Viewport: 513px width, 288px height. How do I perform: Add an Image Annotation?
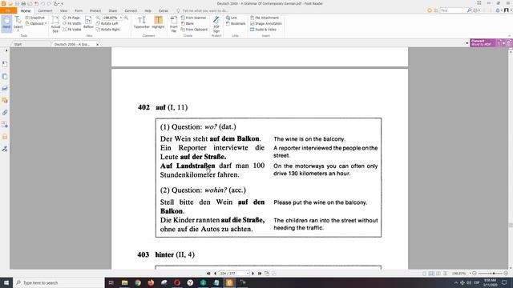tap(266, 23)
